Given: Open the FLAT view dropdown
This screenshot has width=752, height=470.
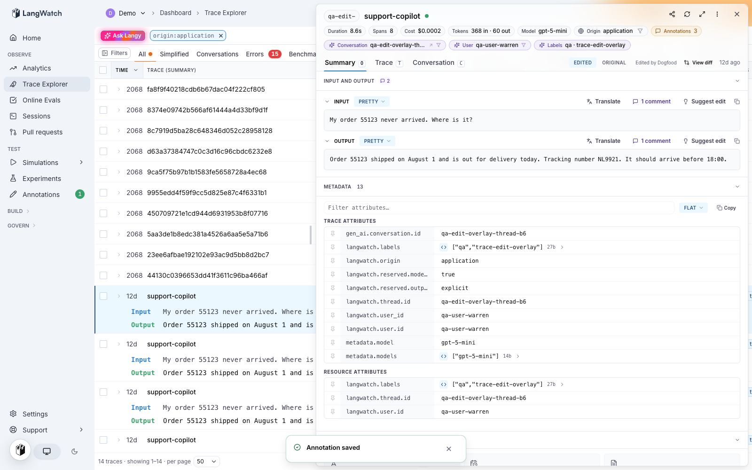Looking at the screenshot, I should pos(693,208).
